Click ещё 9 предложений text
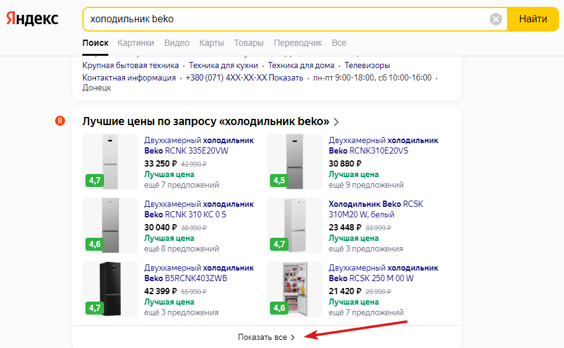The width and height of the screenshot is (564, 348). (366, 185)
